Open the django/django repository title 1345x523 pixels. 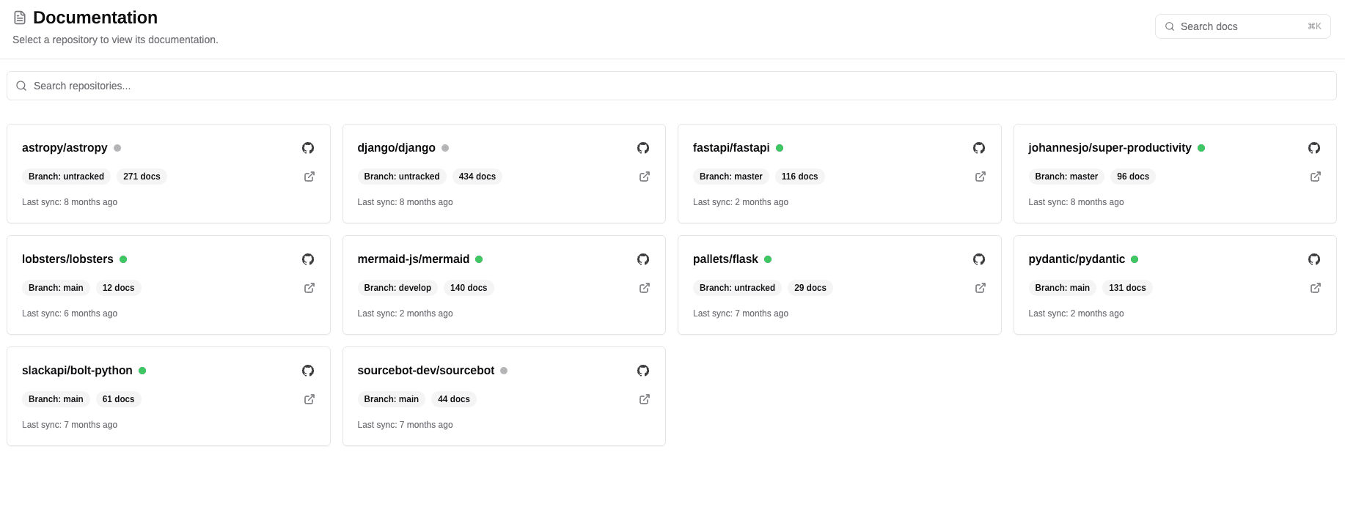pyautogui.click(x=397, y=148)
